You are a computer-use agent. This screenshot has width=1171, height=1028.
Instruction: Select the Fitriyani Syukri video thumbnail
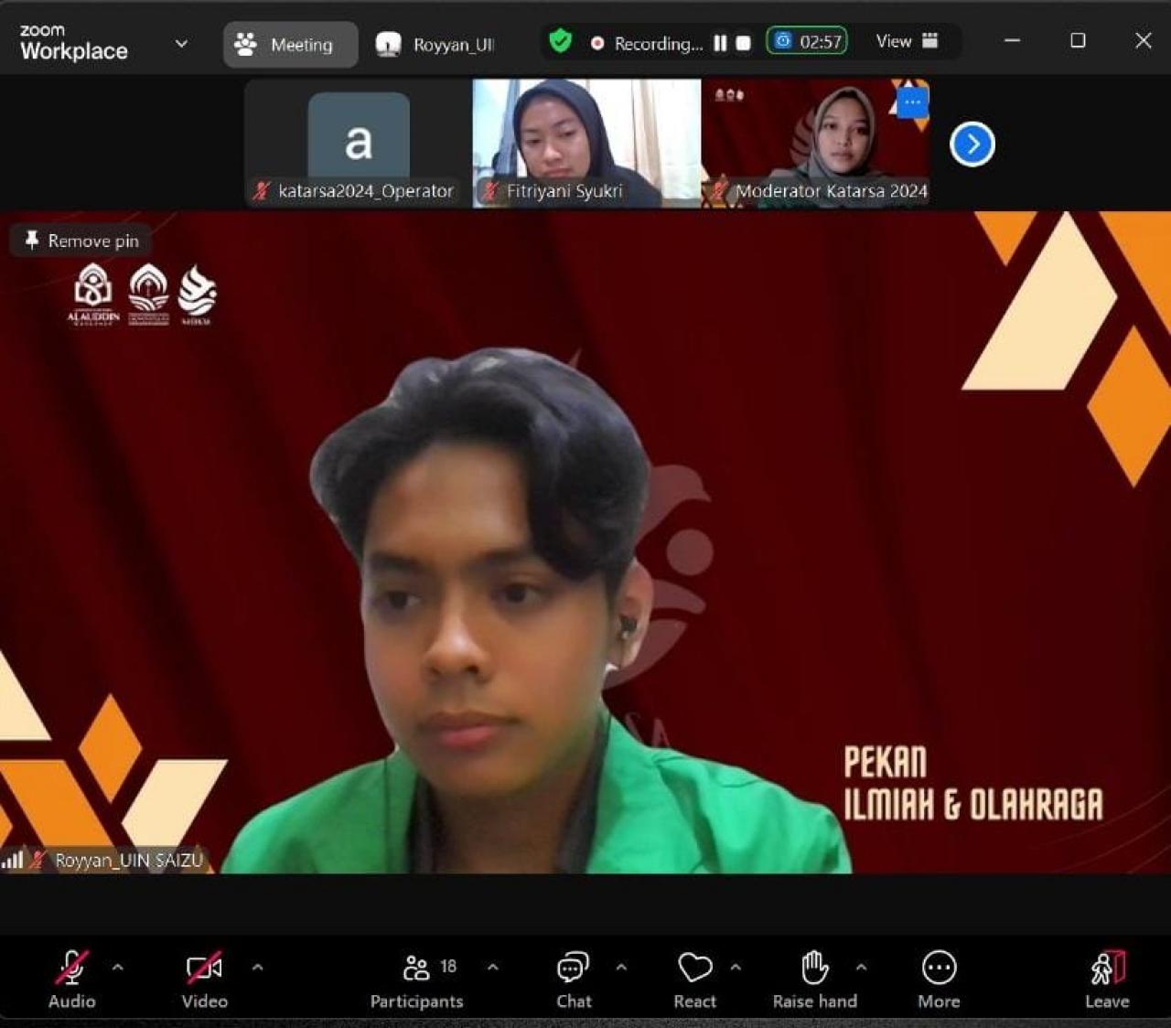(x=586, y=142)
